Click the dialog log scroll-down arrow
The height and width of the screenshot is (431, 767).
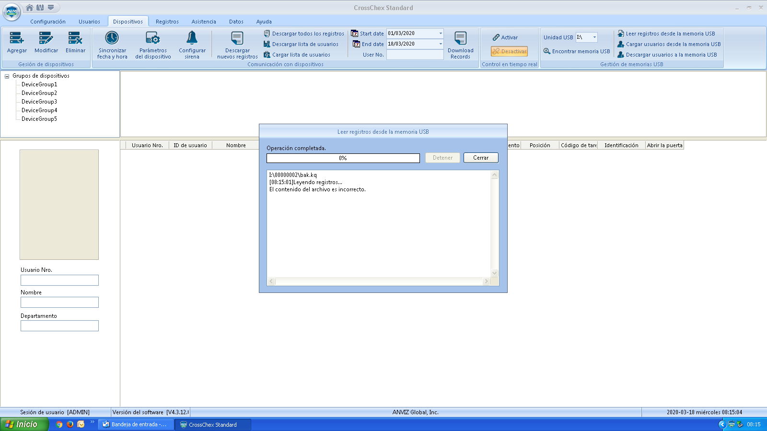pos(495,273)
